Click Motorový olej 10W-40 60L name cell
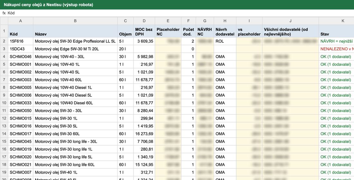This screenshot has width=354, height=180. (x=75, y=80)
